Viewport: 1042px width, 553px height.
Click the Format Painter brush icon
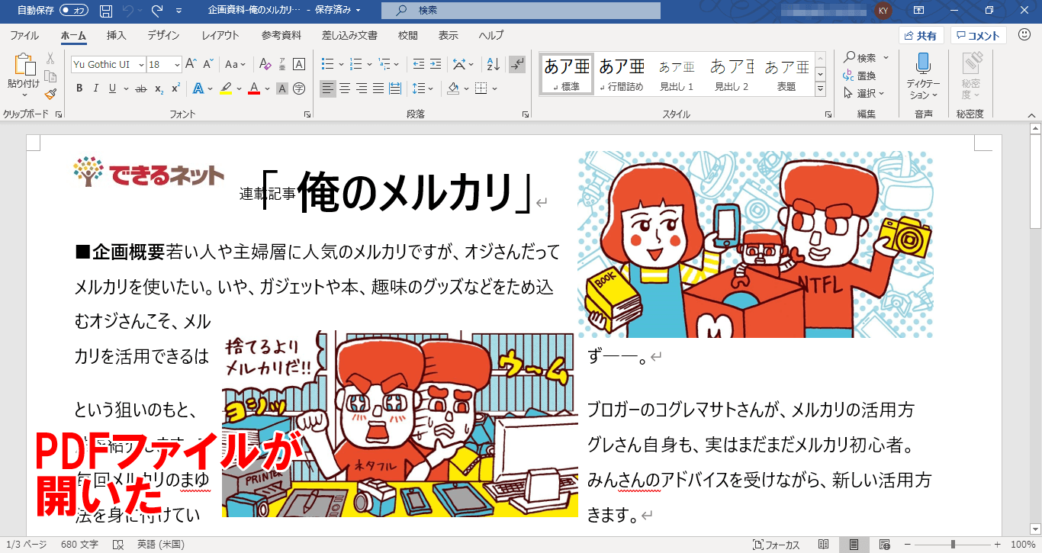[x=50, y=94]
